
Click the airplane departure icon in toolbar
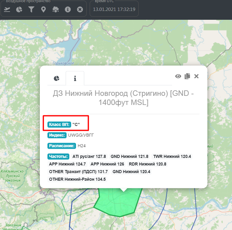click(7, 10)
